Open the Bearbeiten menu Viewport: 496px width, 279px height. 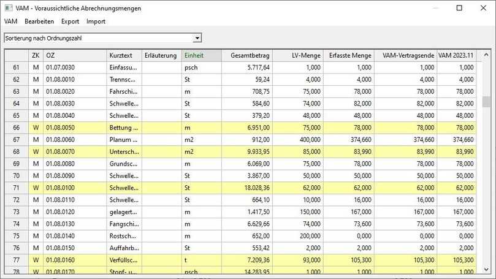pyautogui.click(x=39, y=21)
